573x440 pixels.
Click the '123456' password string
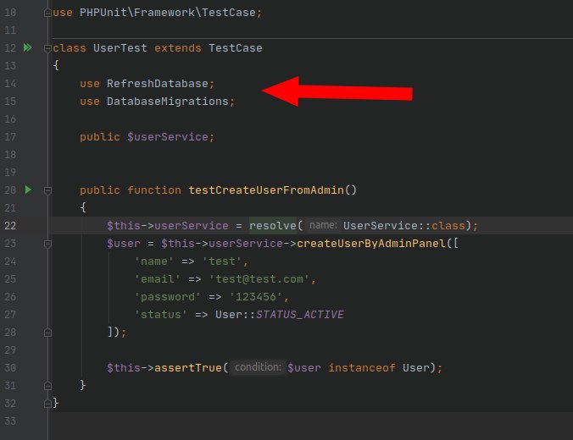(x=255, y=297)
